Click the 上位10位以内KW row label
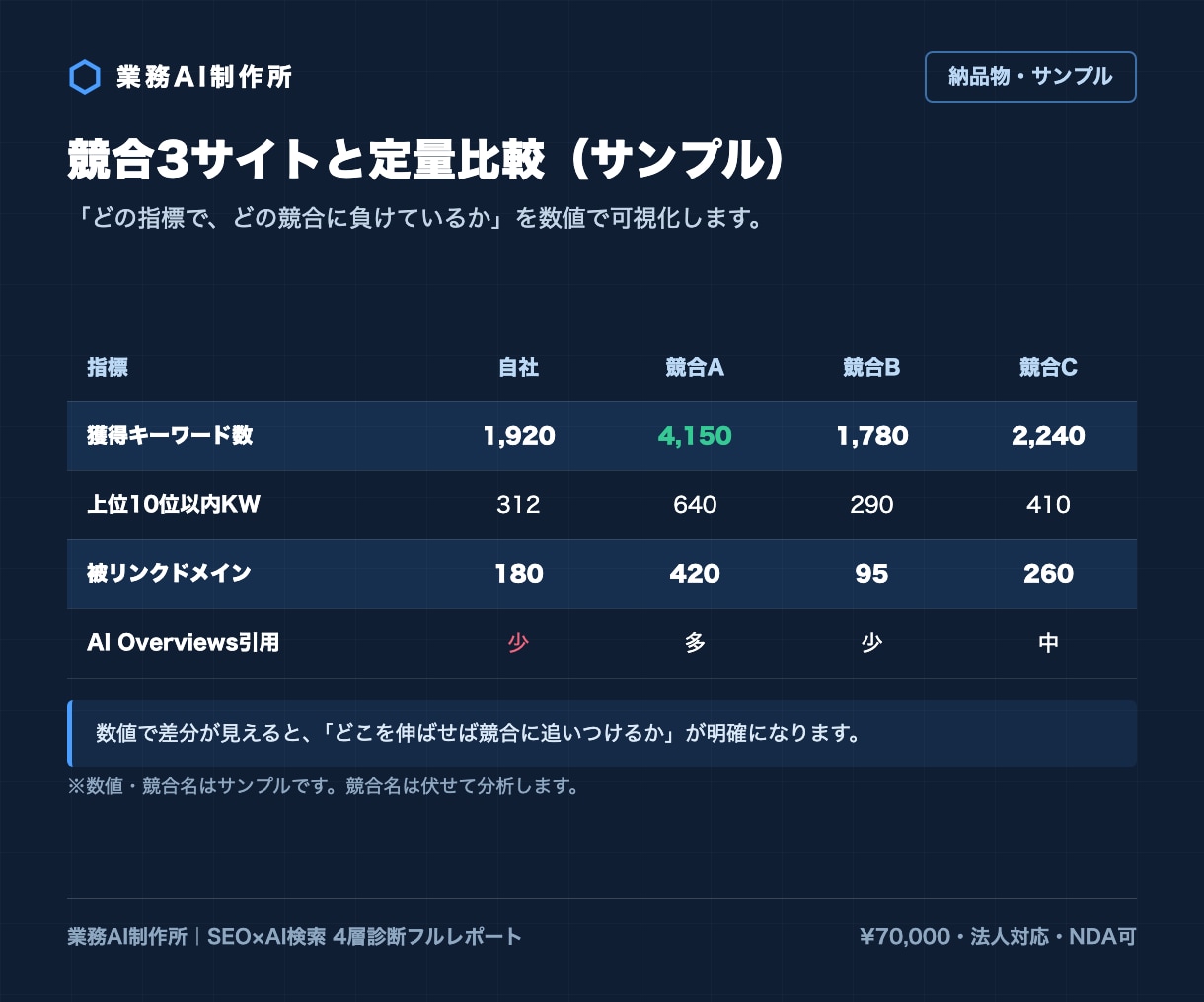 (x=174, y=505)
